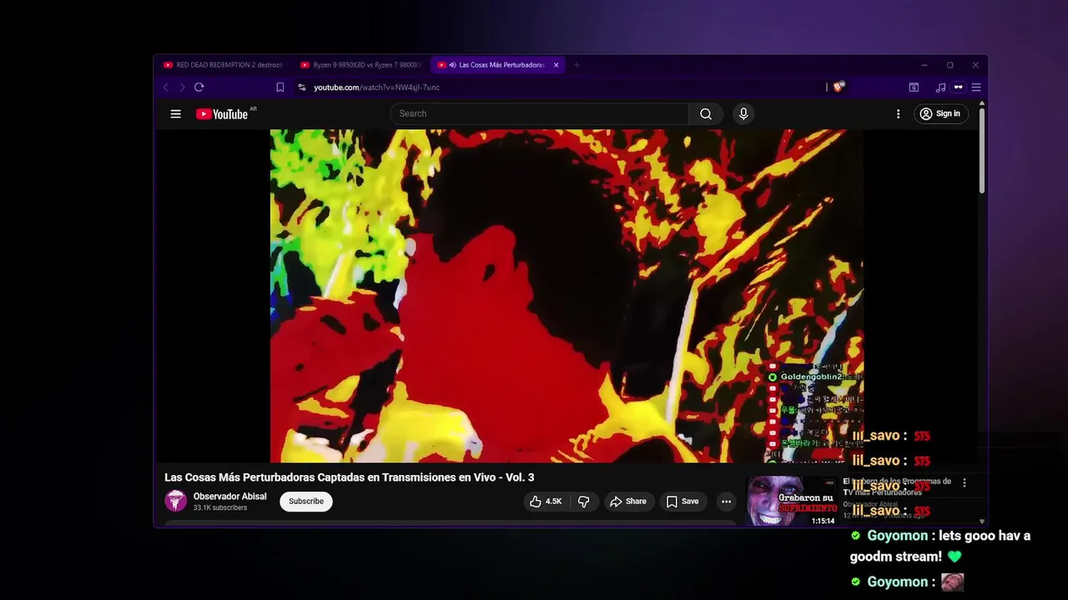Focus the YouTube search field
Screen dimensions: 1068x600
539,114
